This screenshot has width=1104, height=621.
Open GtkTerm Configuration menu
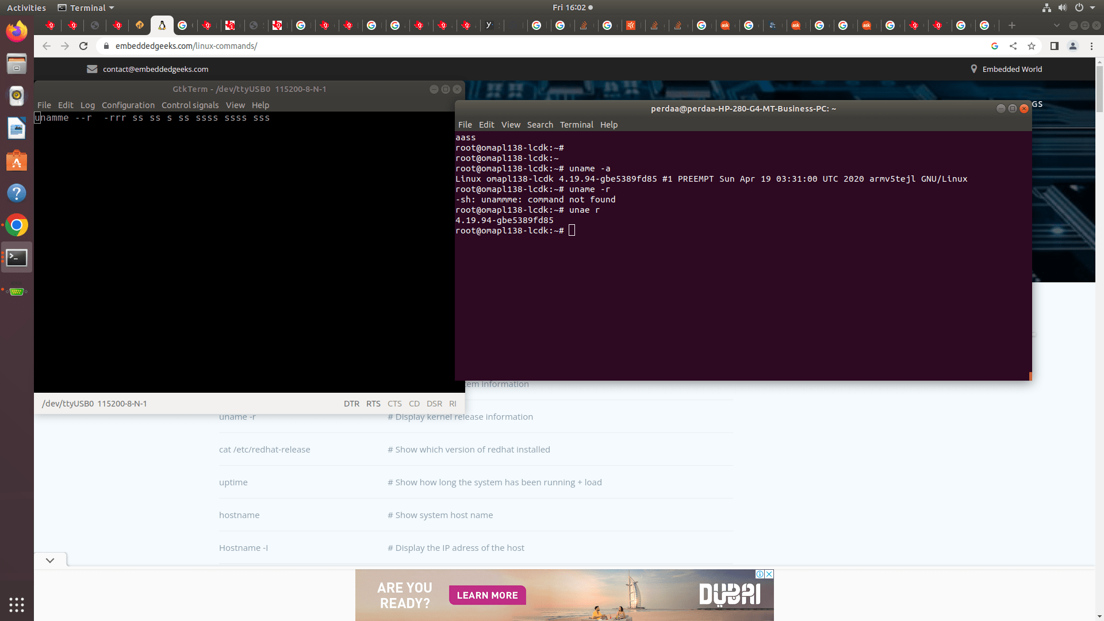tap(128, 105)
